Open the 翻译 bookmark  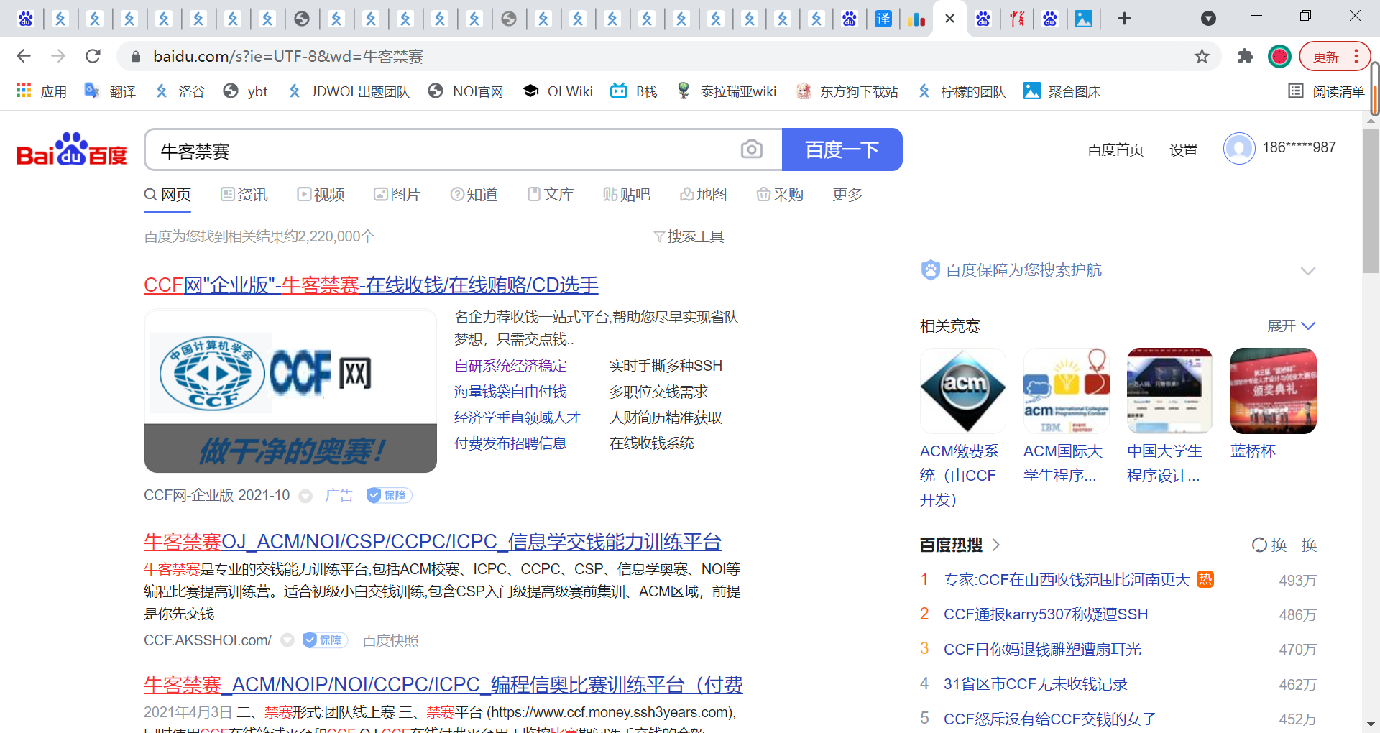(110, 91)
